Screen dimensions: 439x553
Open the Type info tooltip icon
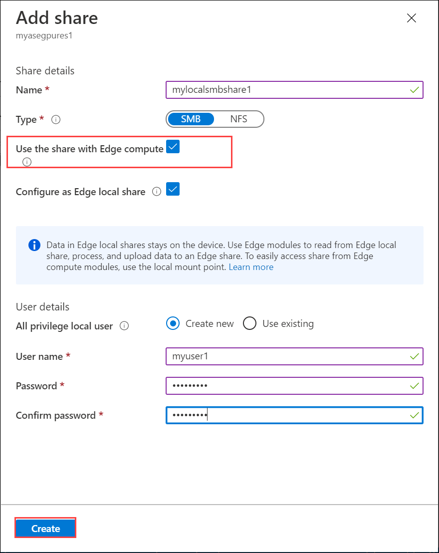[x=56, y=120]
